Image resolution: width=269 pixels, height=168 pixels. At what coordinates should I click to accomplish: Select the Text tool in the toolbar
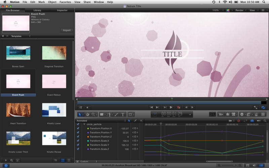point(123,115)
